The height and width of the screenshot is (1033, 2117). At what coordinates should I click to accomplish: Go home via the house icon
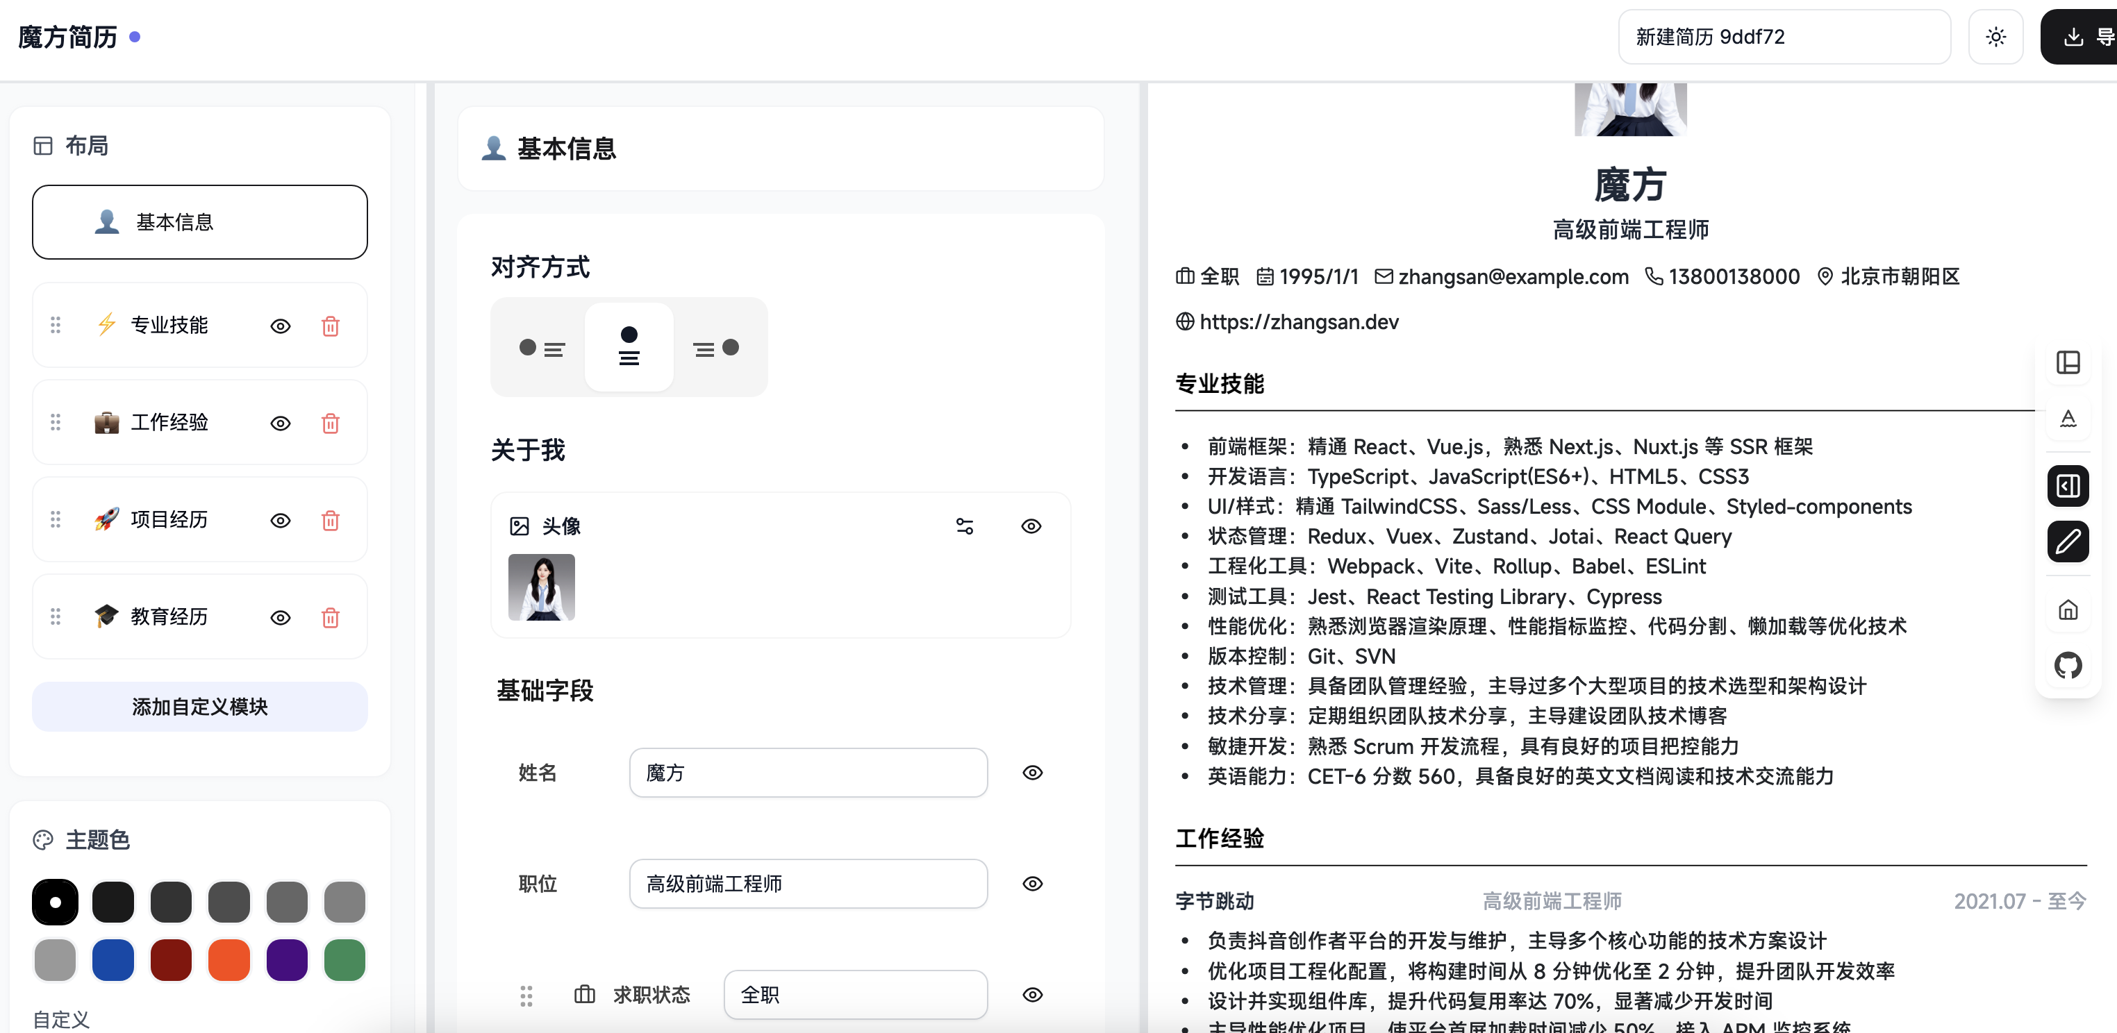click(x=2068, y=610)
